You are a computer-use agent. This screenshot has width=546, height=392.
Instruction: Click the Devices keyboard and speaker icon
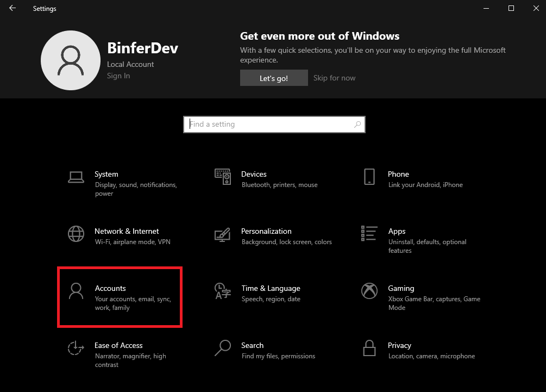(x=223, y=177)
